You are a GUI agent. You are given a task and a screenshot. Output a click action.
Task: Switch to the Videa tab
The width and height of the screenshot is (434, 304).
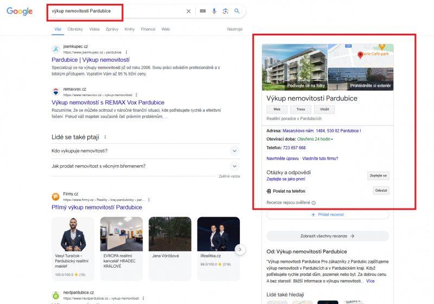pos(94,29)
